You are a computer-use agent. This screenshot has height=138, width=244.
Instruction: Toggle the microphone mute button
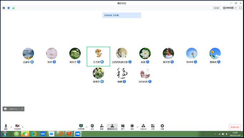(x=6, y=127)
